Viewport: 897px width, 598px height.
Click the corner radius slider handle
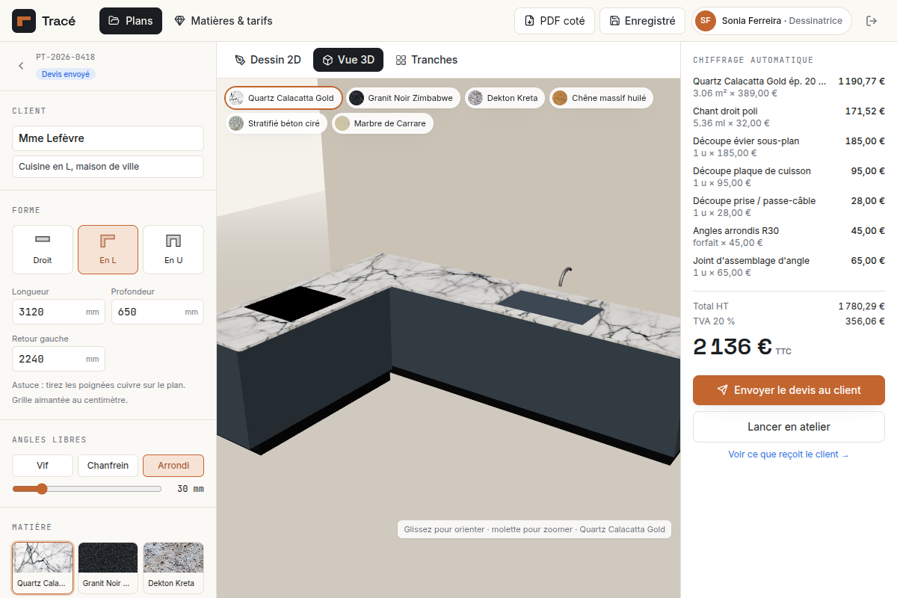(x=42, y=489)
